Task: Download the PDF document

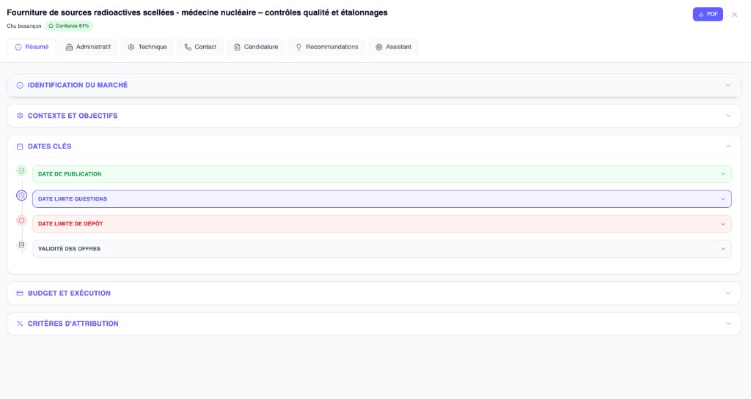Action: (708, 14)
